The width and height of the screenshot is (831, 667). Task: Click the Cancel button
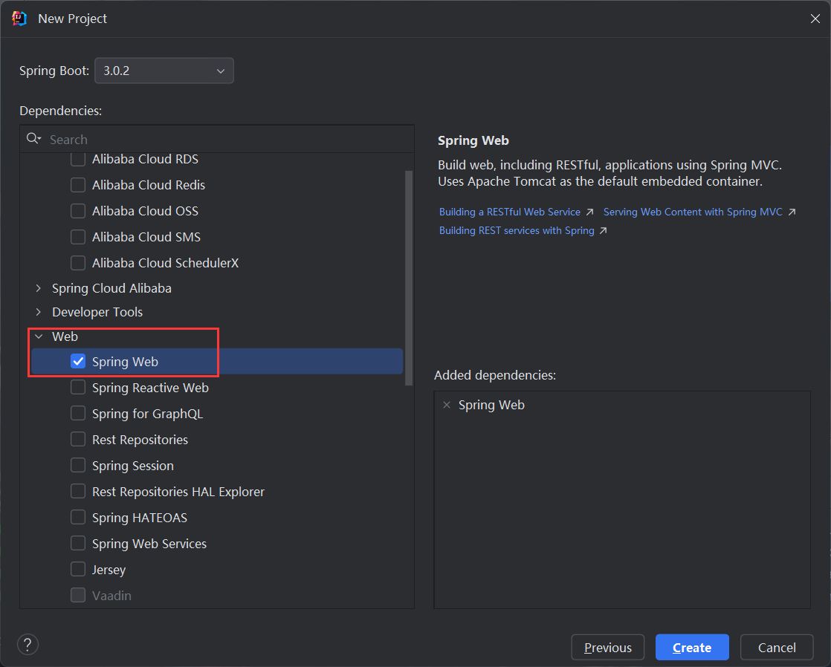(x=777, y=648)
